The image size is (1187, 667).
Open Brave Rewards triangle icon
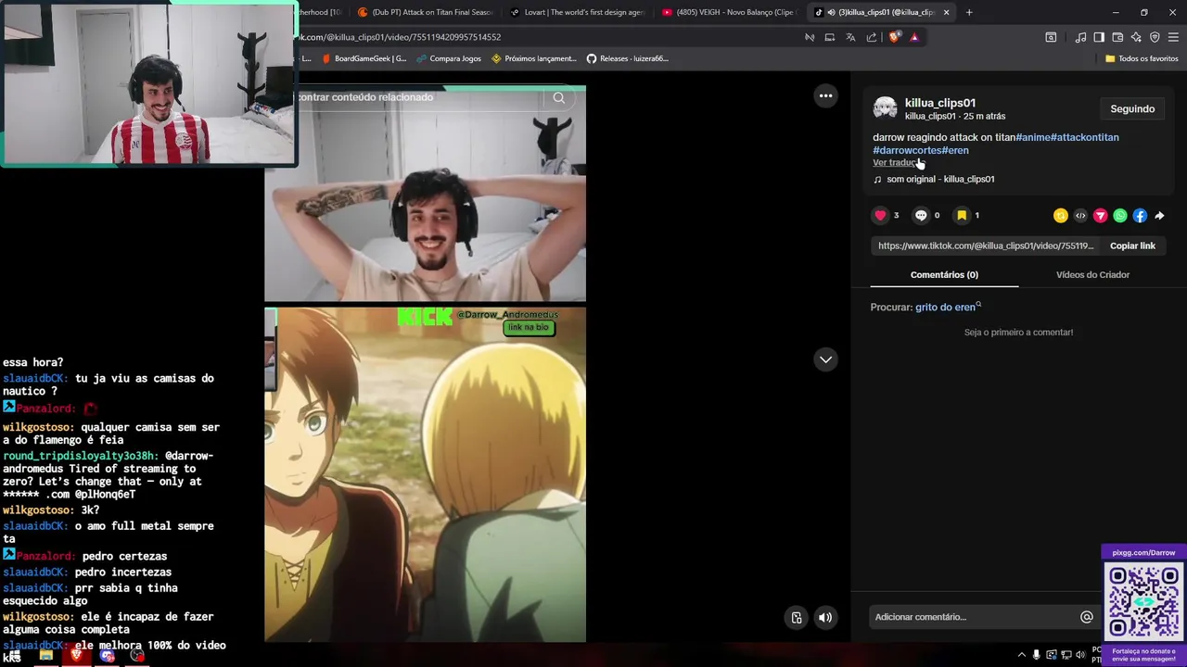coord(914,37)
